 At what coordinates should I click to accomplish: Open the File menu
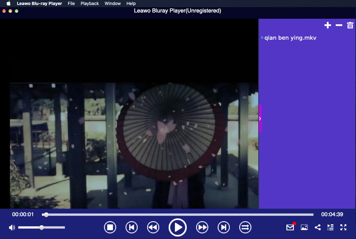[71, 3]
